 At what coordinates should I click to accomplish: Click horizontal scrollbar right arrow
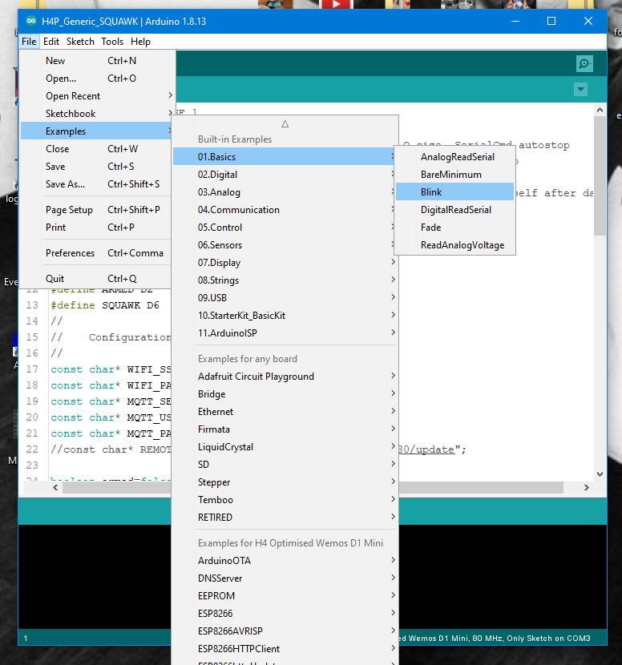click(x=587, y=488)
